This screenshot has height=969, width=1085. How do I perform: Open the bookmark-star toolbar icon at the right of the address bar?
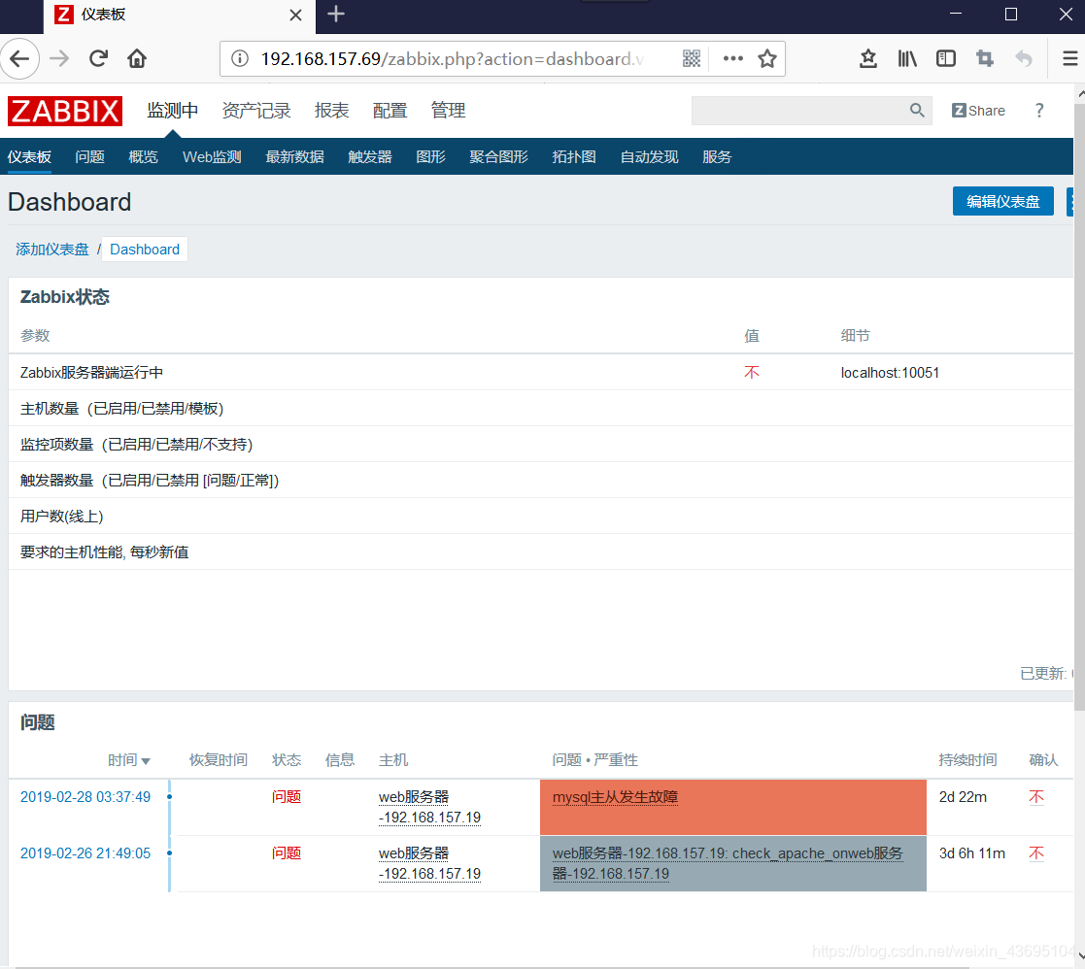pyautogui.click(x=868, y=59)
